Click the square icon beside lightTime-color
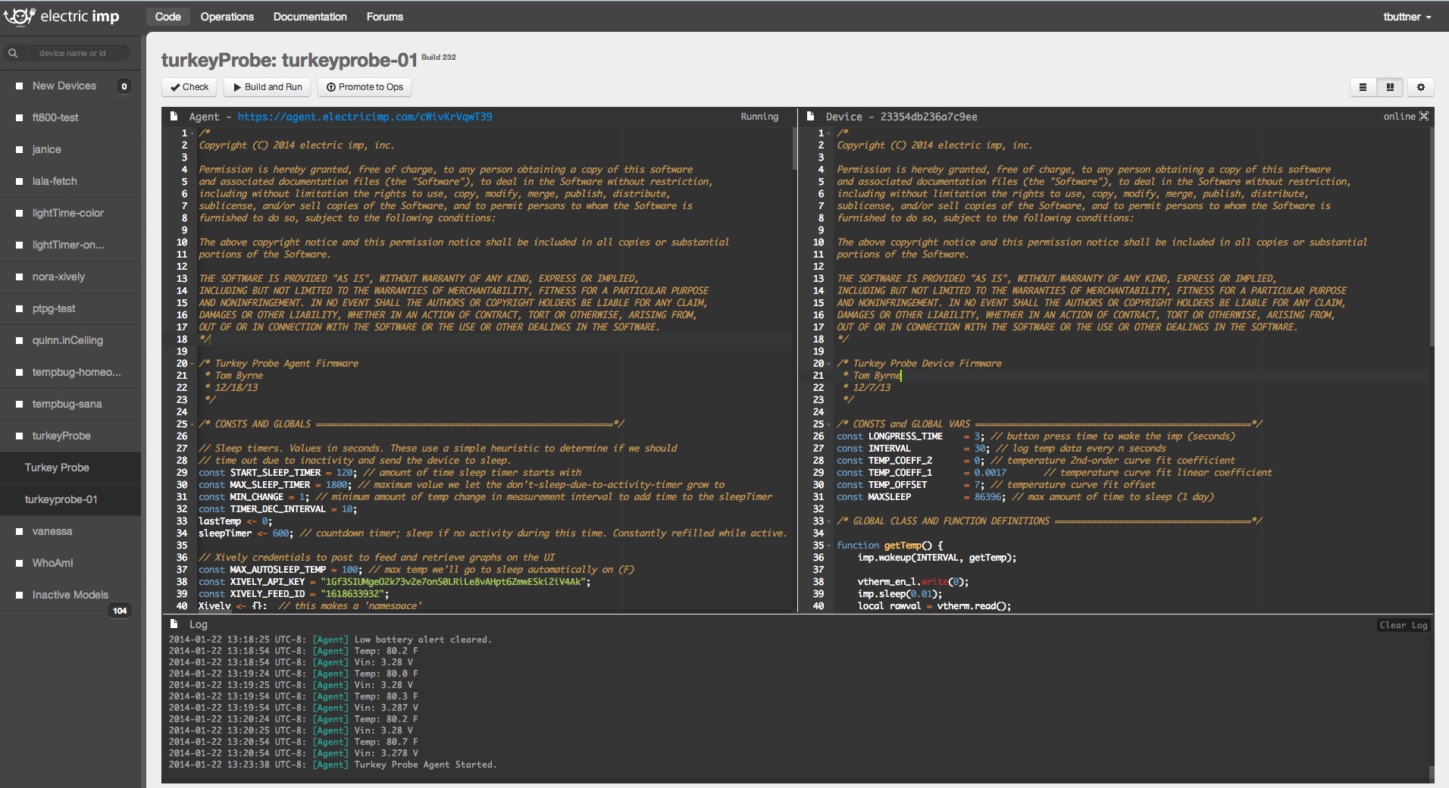Image resolution: width=1449 pixels, height=788 pixels. click(20, 214)
